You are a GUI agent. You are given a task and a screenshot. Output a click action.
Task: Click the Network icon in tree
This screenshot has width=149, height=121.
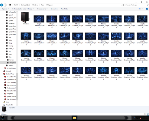point(4,71)
